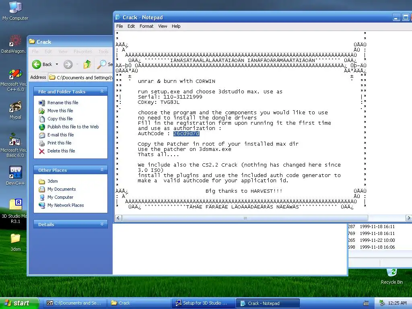412x309 pixels.
Task: Click Forward arrow in Crack explorer window
Action: click(x=68, y=64)
